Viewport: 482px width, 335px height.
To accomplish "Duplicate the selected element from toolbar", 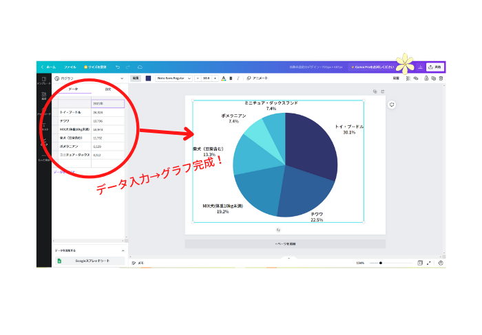I will pos(434,78).
